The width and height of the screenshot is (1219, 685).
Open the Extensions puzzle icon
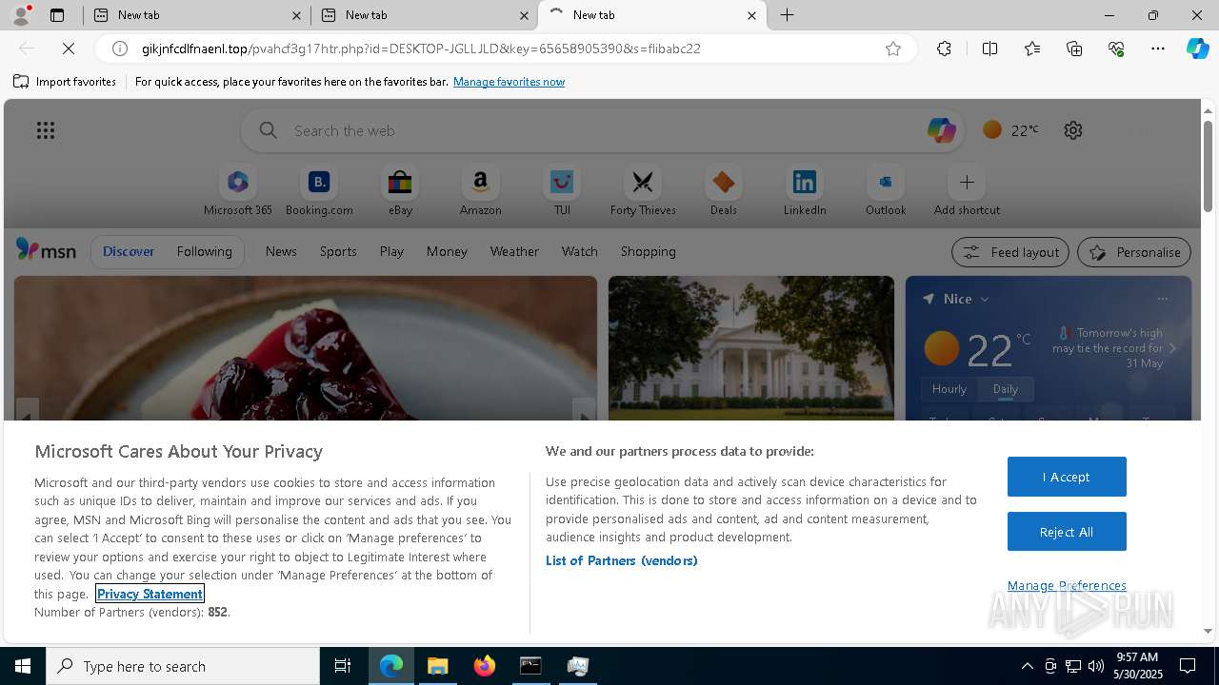click(944, 49)
